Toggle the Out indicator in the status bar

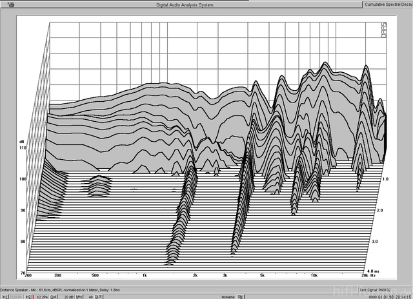(x=54, y=296)
